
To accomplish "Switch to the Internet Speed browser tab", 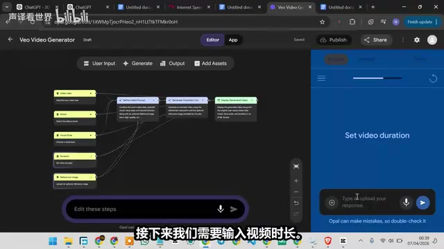I will coord(189,8).
